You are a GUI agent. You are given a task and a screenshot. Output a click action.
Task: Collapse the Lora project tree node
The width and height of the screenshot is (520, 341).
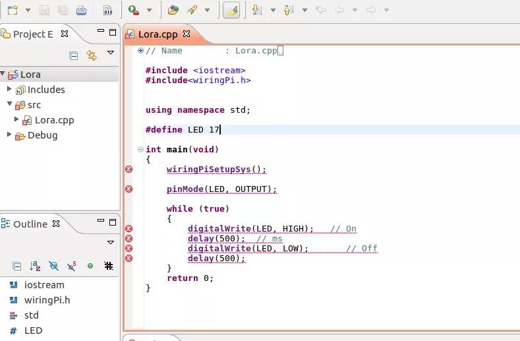pyautogui.click(x=3, y=73)
